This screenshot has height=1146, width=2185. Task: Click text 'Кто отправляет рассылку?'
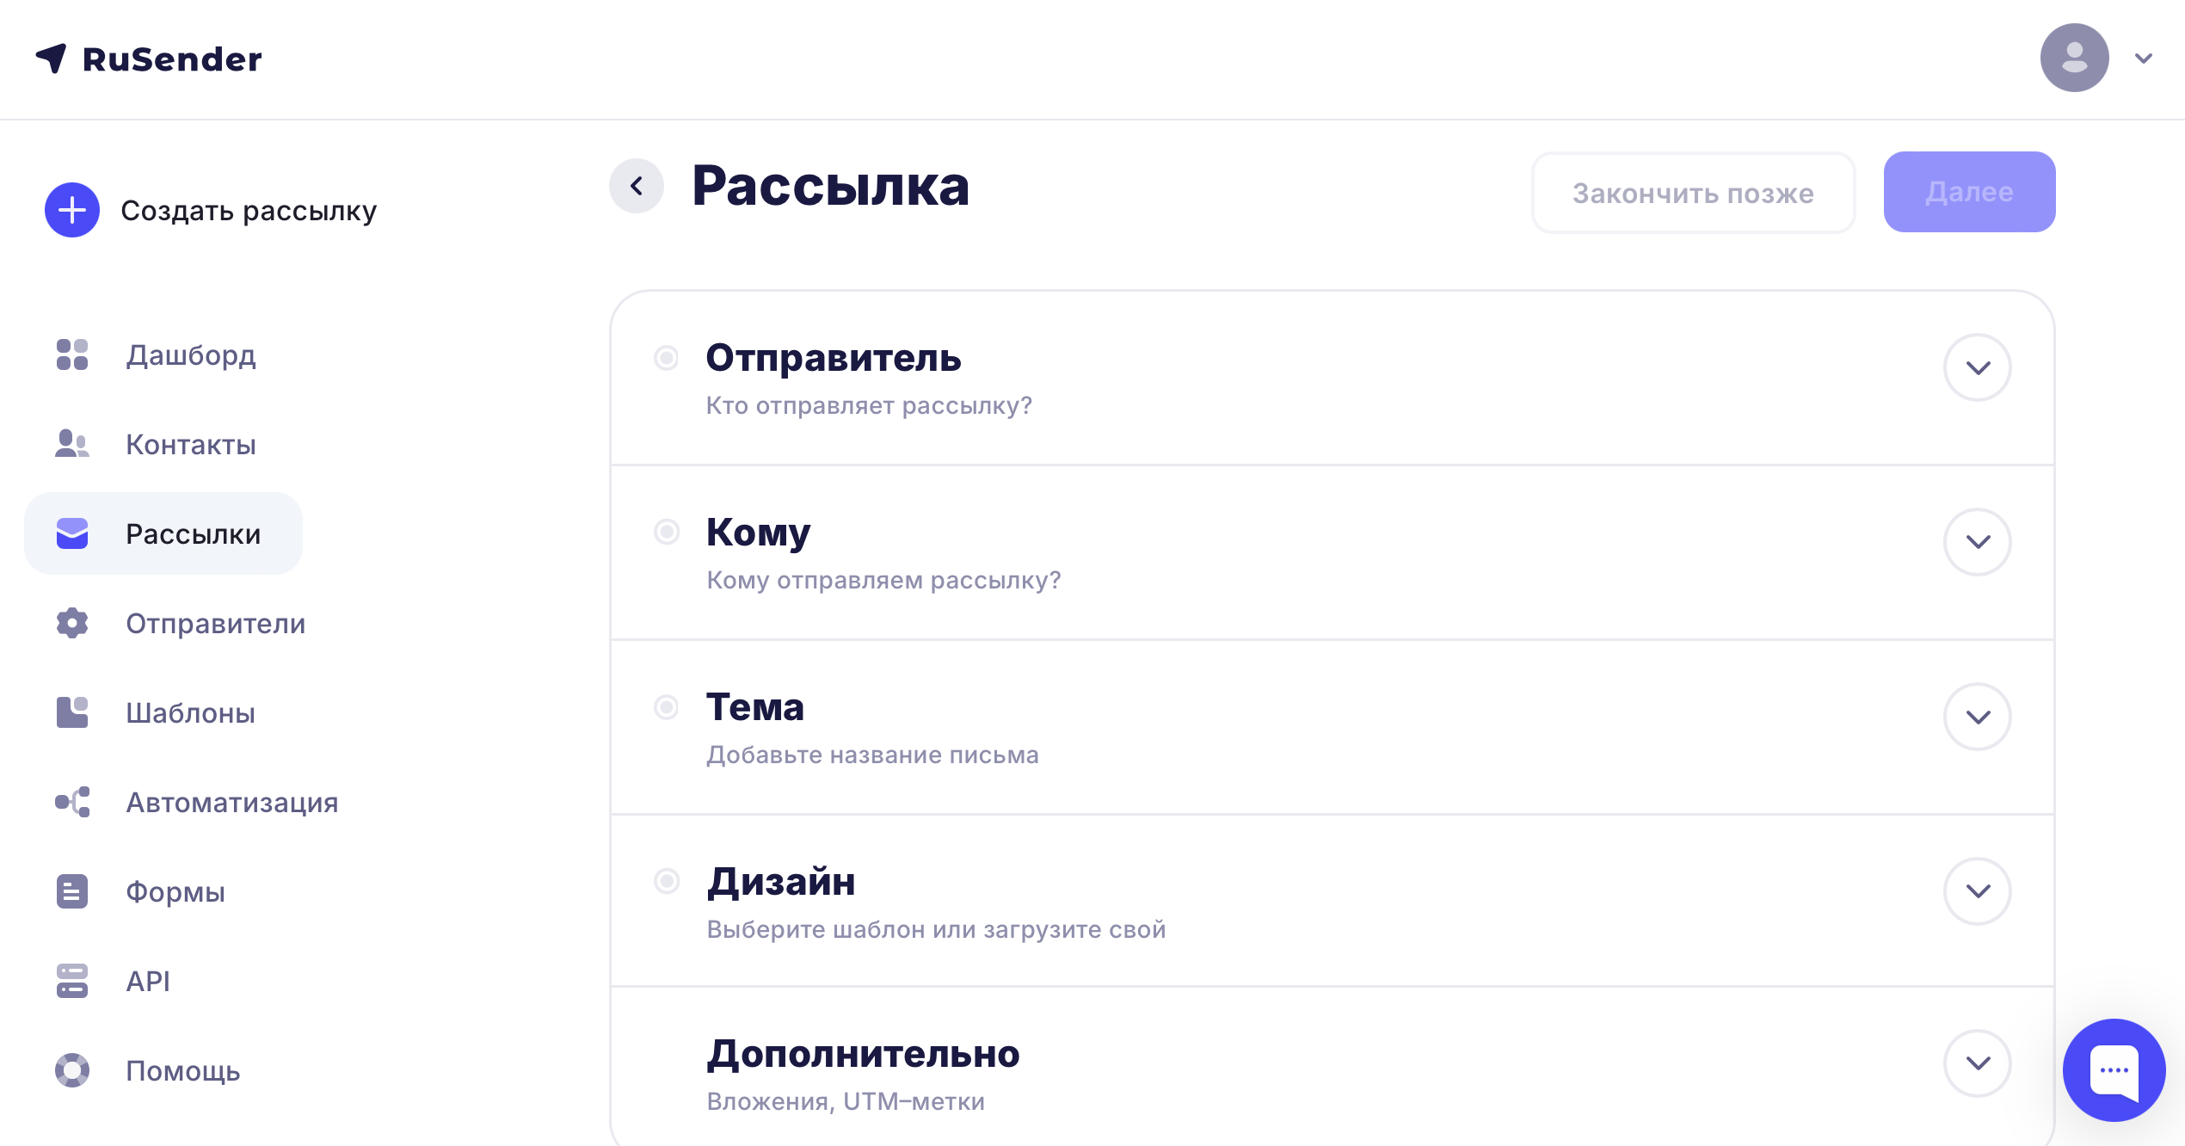pyautogui.click(x=869, y=405)
